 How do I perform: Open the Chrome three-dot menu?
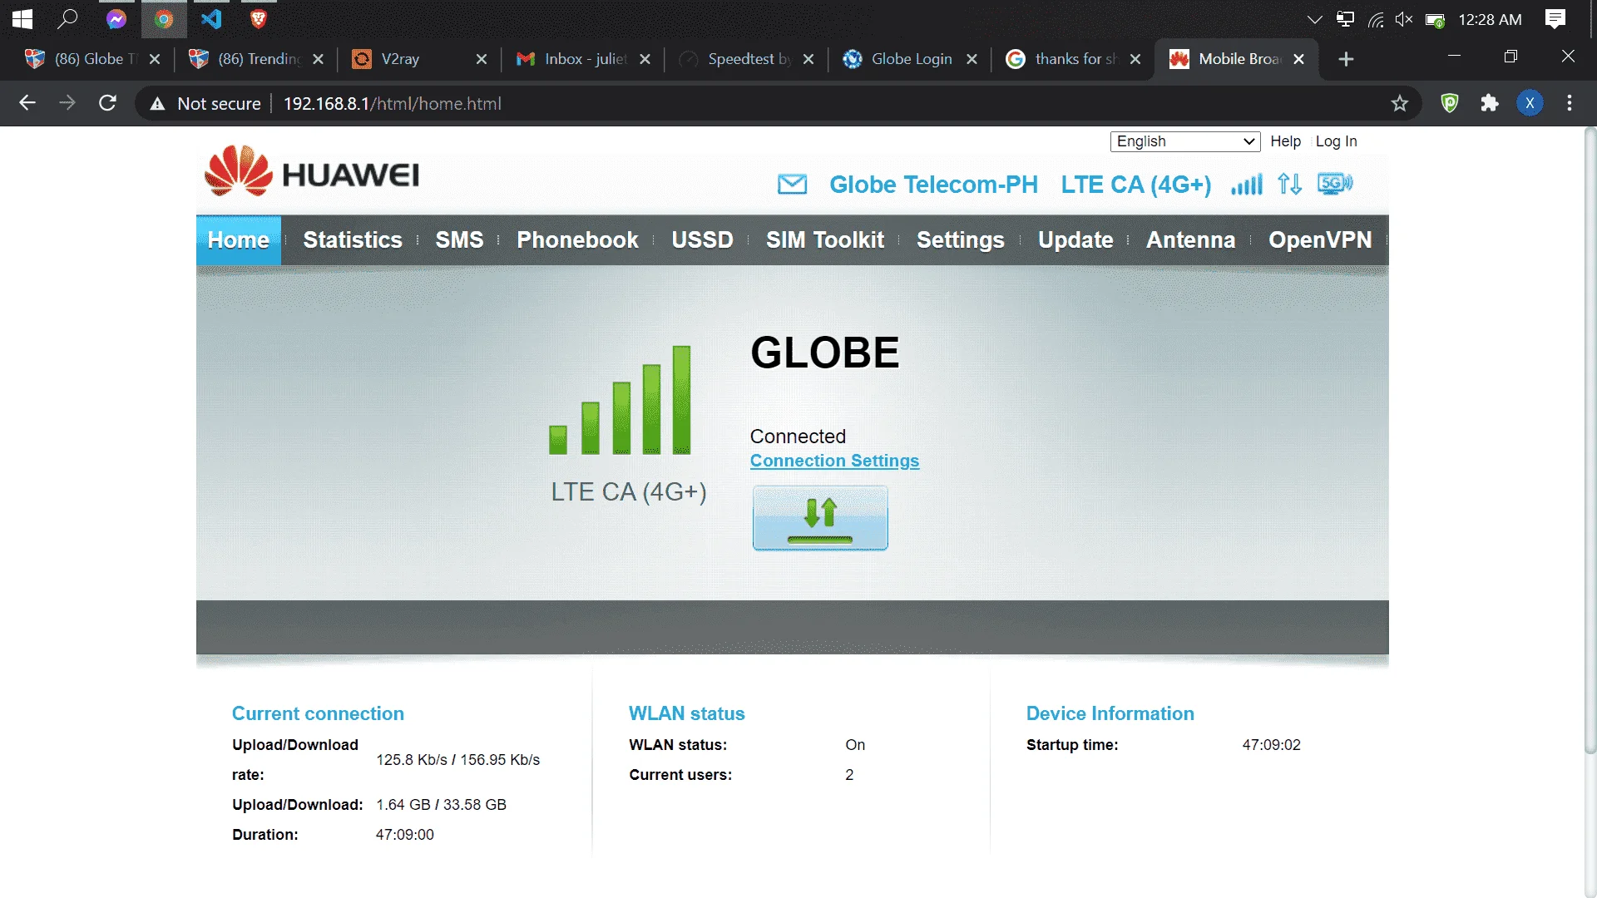pos(1570,103)
